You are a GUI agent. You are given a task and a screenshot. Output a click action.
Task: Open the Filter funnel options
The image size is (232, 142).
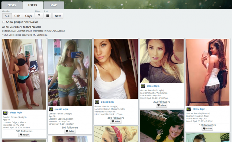pyautogui.click(x=39, y=16)
